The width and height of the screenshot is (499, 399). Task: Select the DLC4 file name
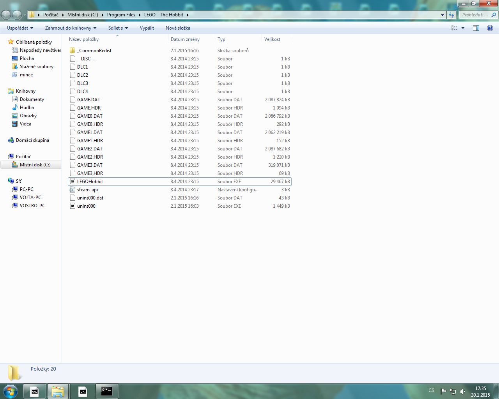(x=83, y=92)
